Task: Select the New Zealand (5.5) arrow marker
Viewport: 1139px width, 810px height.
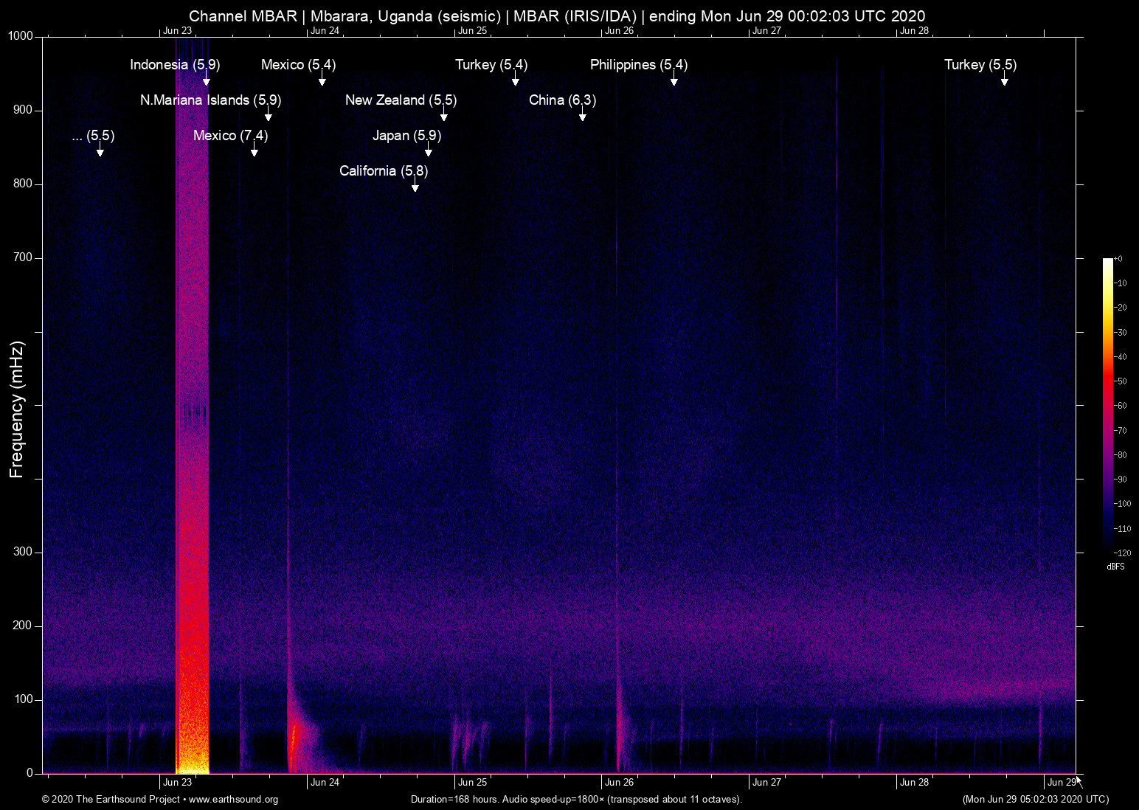Action: [x=444, y=116]
